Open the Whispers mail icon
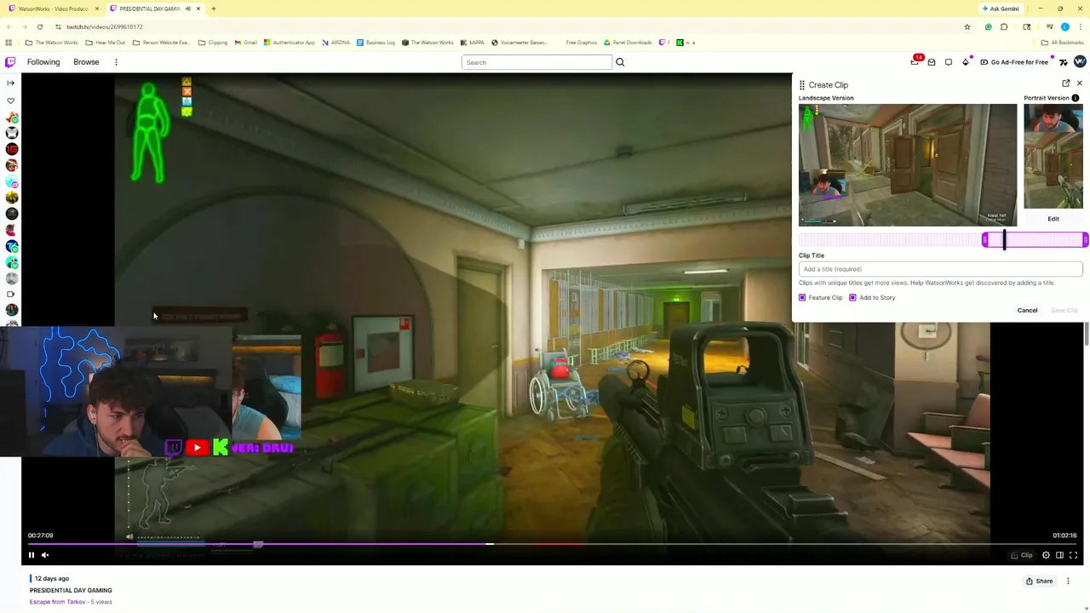 click(932, 62)
